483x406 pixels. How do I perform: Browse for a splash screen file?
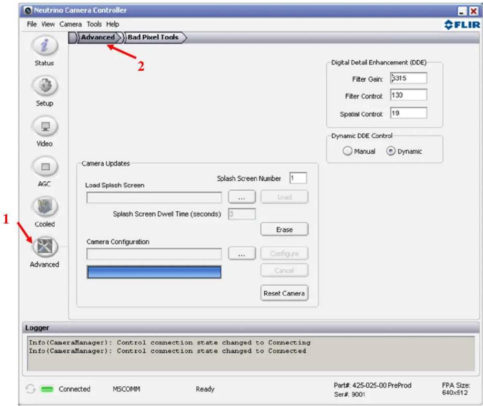click(x=242, y=197)
